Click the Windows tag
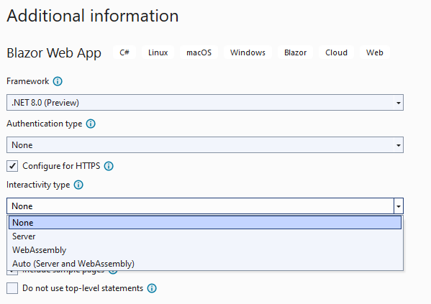 (248, 52)
